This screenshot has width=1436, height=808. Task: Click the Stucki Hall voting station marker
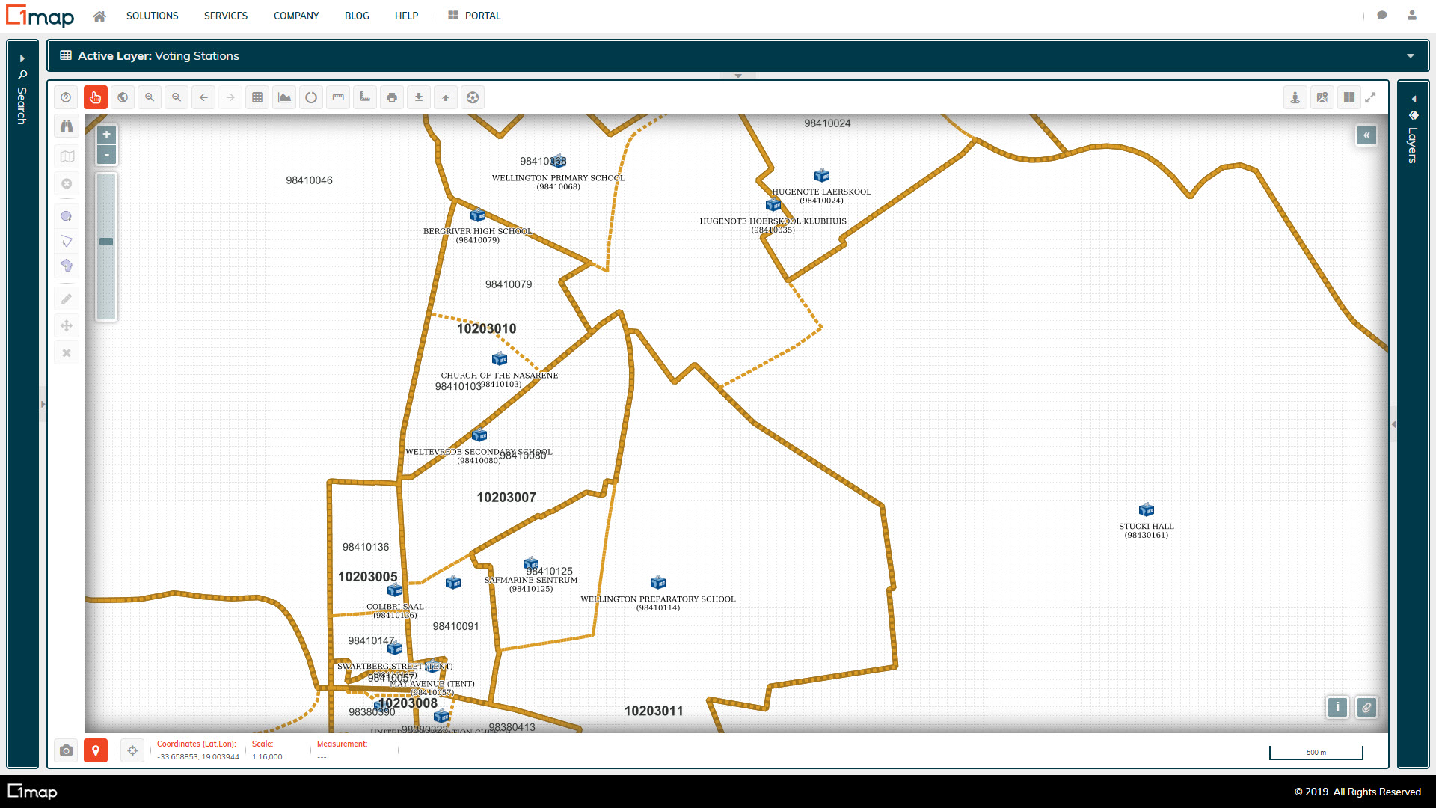pos(1147,509)
